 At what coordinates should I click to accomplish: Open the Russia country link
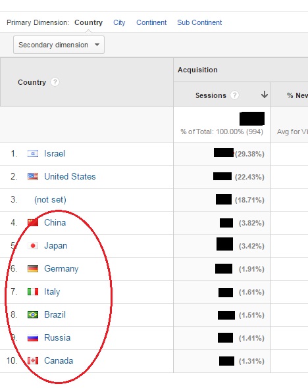57,337
